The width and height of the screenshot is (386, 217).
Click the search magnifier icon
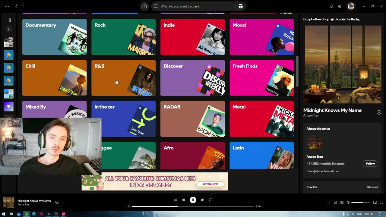(x=156, y=6)
